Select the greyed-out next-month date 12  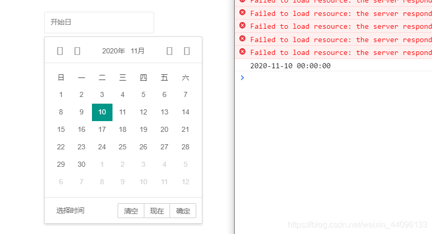click(x=185, y=182)
